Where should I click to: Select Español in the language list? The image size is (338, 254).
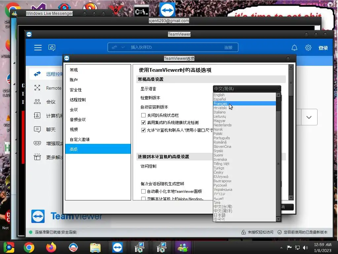(245, 99)
